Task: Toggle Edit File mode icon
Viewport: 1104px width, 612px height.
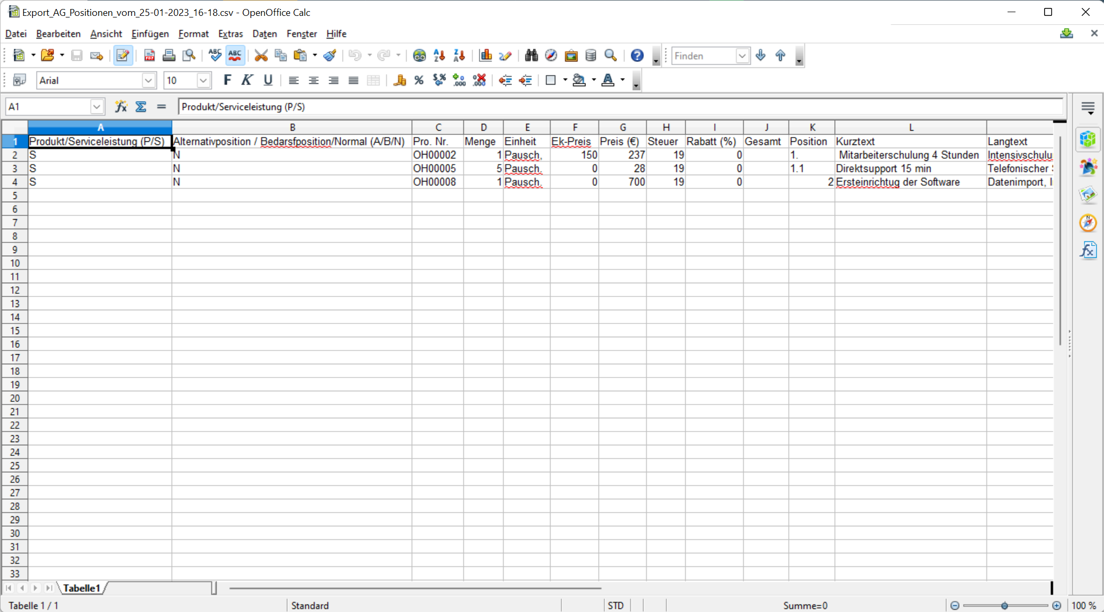Action: point(123,56)
